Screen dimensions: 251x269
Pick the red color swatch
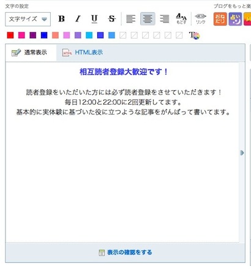click(10, 36)
